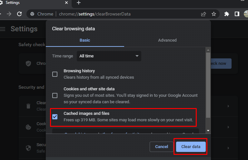The width and height of the screenshot is (248, 160).
Task: Click the Time range label
Action: point(63,56)
